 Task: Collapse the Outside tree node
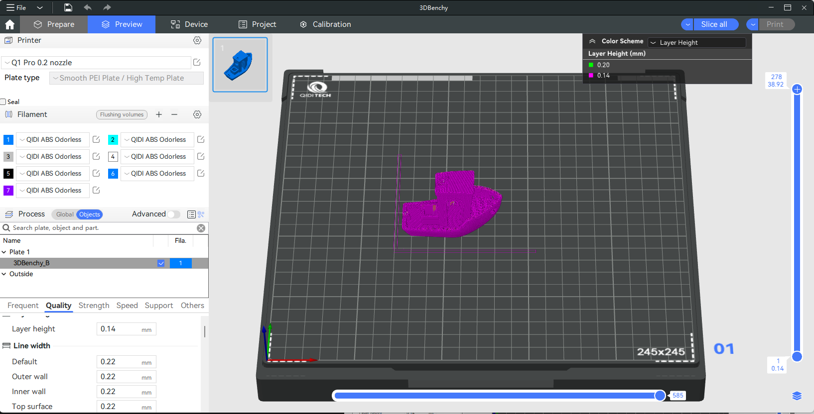coord(4,274)
